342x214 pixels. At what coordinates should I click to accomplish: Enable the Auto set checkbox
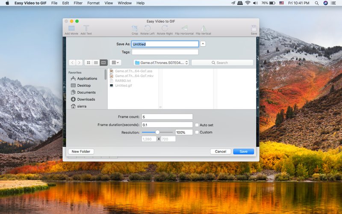pyautogui.click(x=197, y=125)
